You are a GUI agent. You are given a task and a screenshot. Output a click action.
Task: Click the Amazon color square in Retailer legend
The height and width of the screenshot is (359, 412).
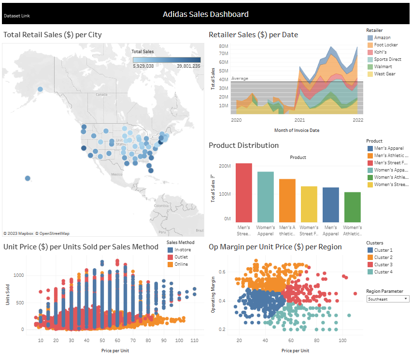(x=370, y=38)
